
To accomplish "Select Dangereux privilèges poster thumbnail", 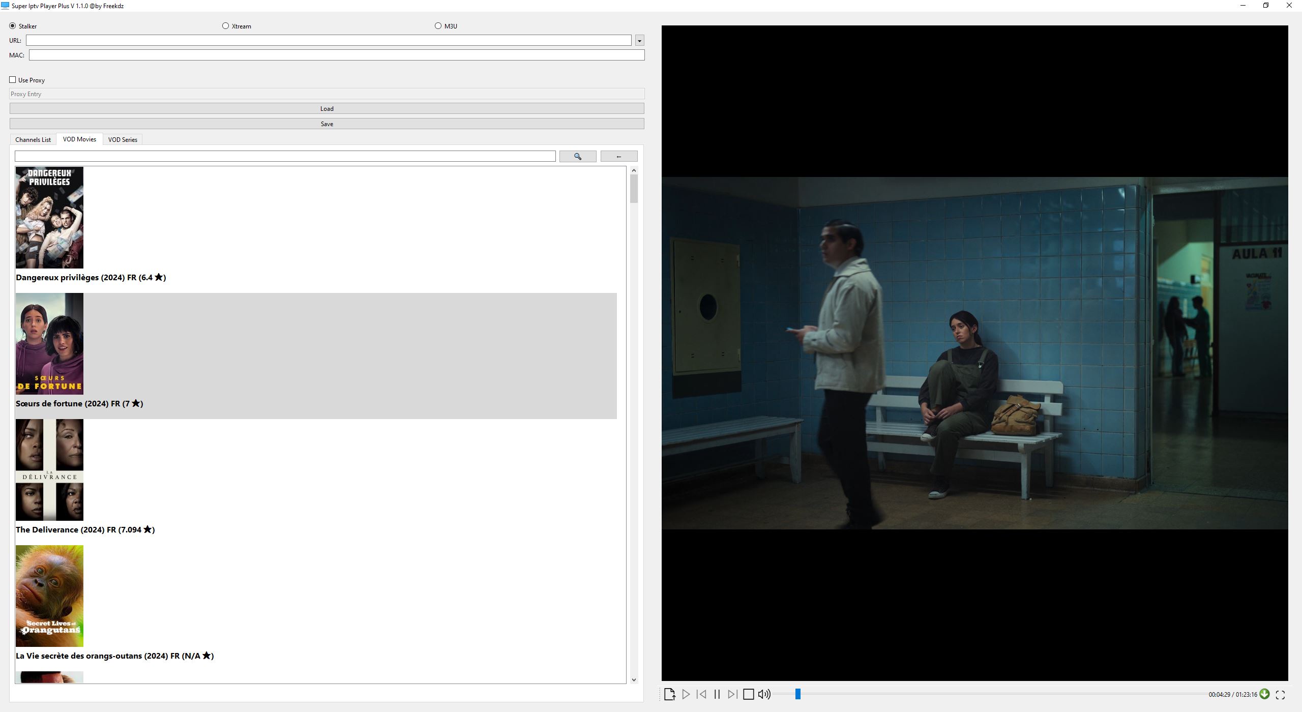I will (49, 218).
